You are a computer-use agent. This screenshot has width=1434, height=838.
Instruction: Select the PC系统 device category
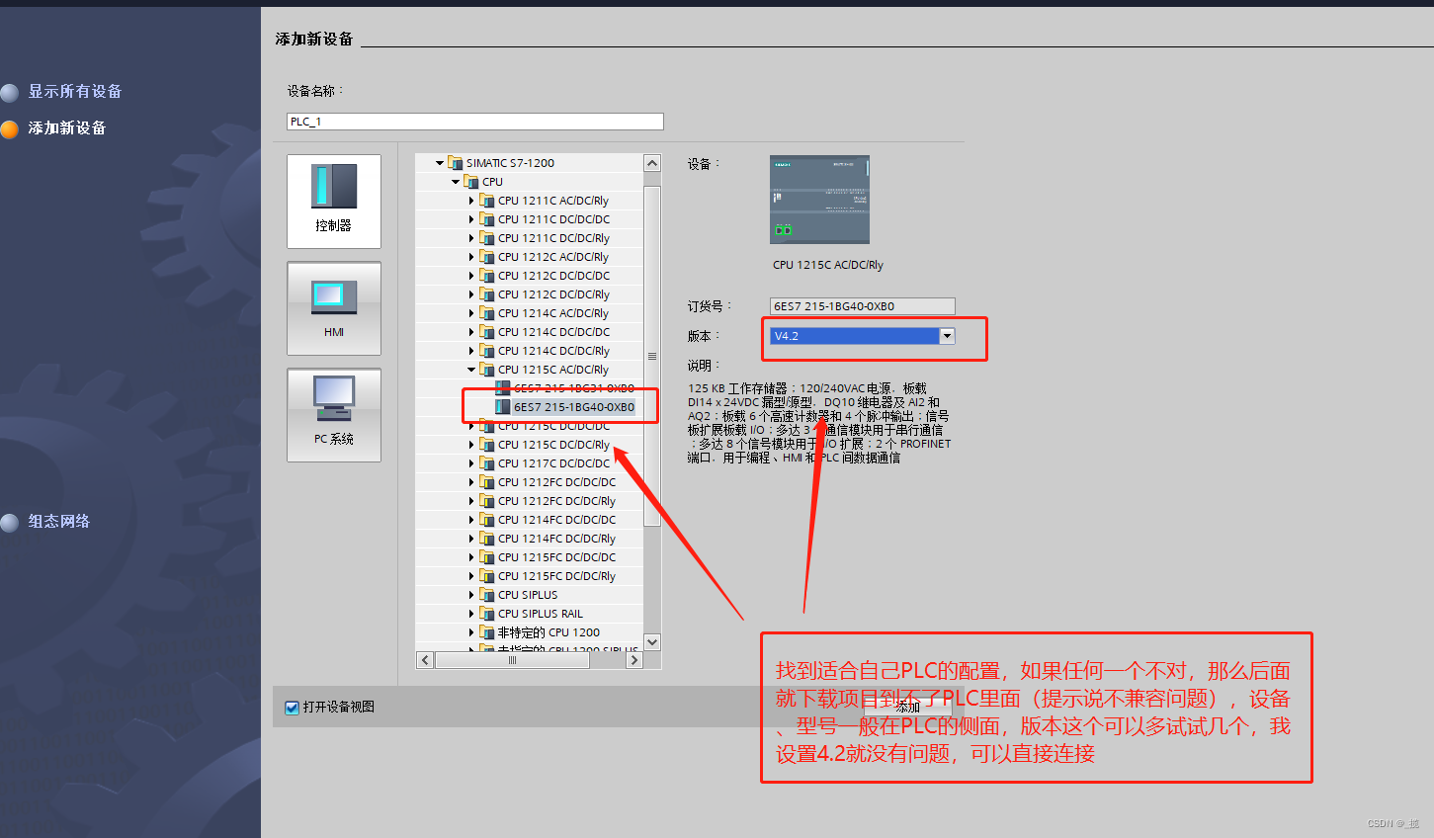click(x=334, y=415)
